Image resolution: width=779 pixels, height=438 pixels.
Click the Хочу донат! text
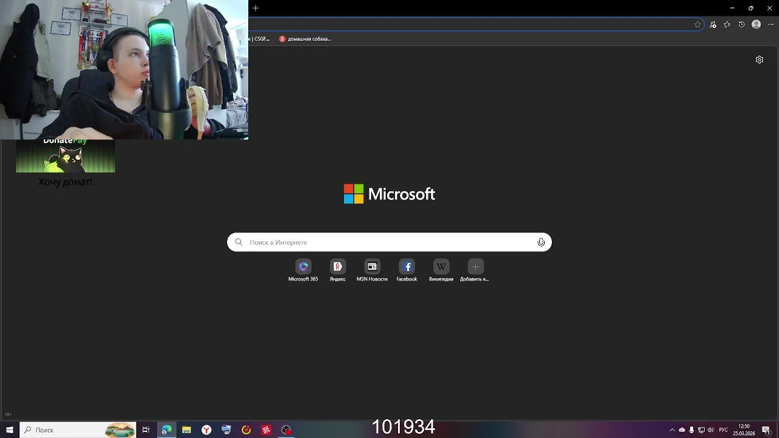coord(65,181)
